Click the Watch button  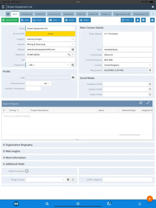coord(85,20)
